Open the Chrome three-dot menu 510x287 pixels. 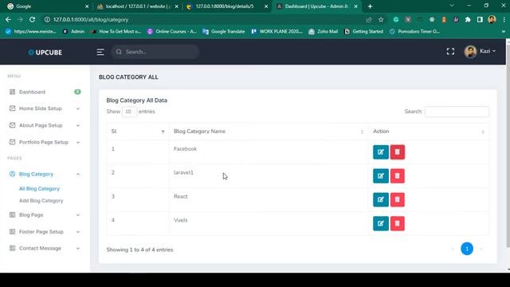pyautogui.click(x=504, y=20)
